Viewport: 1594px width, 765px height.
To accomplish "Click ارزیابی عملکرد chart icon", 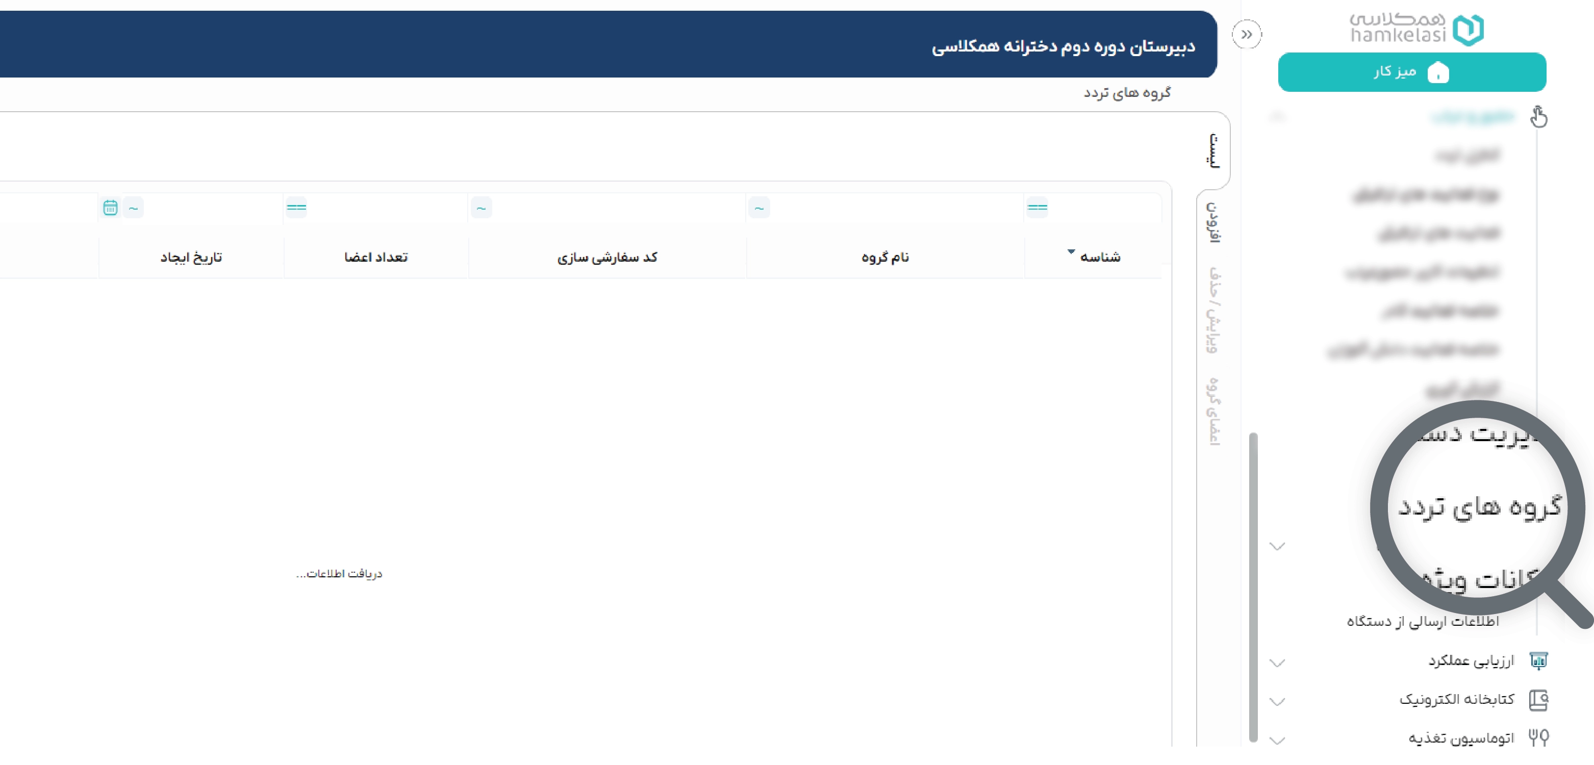I will tap(1538, 660).
